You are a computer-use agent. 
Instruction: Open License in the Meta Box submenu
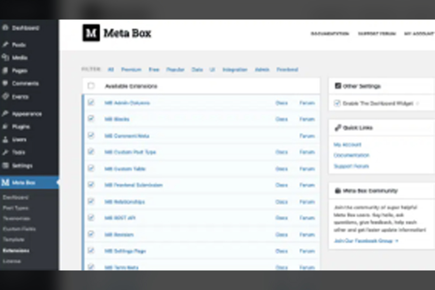12,261
